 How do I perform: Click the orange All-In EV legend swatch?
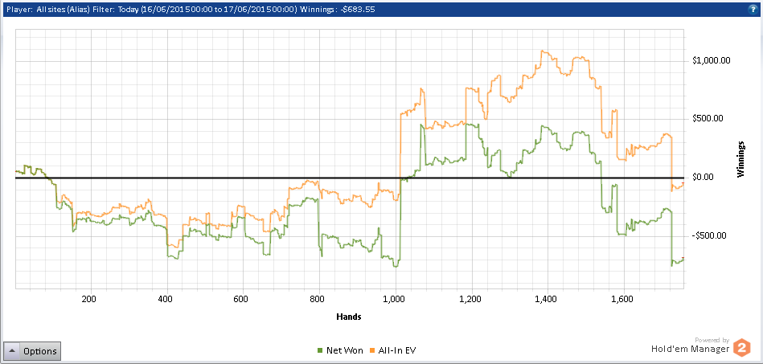pyautogui.click(x=373, y=350)
